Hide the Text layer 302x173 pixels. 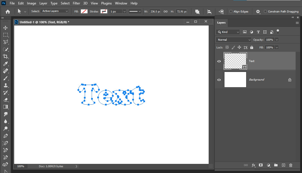pos(219,61)
